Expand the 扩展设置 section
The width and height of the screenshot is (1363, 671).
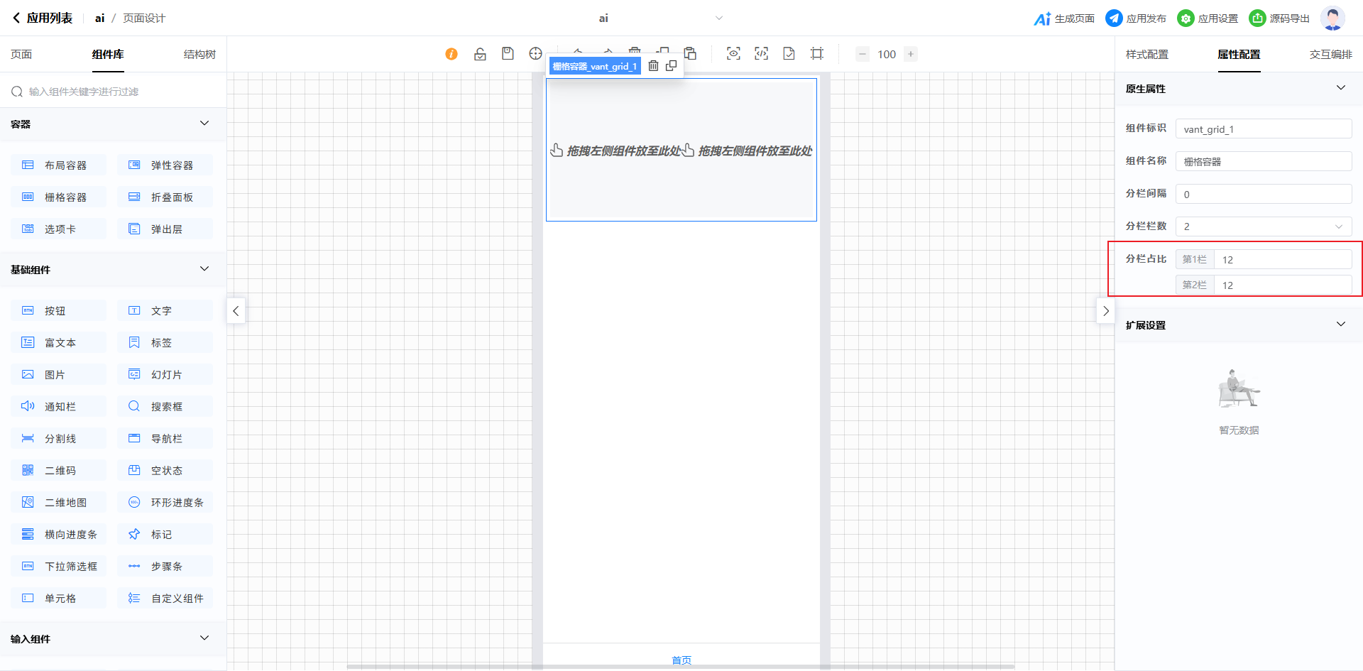click(x=1340, y=324)
